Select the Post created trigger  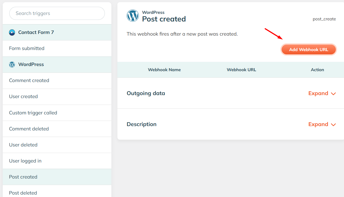tap(23, 177)
